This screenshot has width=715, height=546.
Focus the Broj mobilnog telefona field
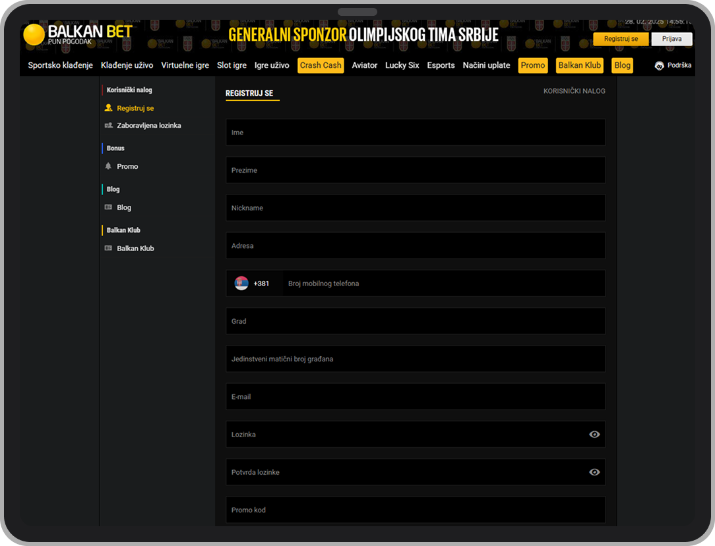[x=444, y=284]
